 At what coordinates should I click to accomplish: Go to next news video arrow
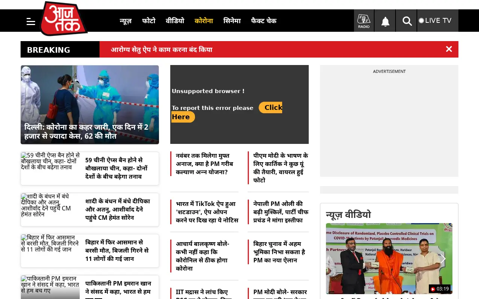[x=443, y=259]
